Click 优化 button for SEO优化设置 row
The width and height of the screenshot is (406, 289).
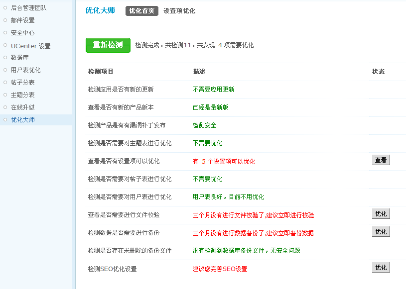pos(381,267)
